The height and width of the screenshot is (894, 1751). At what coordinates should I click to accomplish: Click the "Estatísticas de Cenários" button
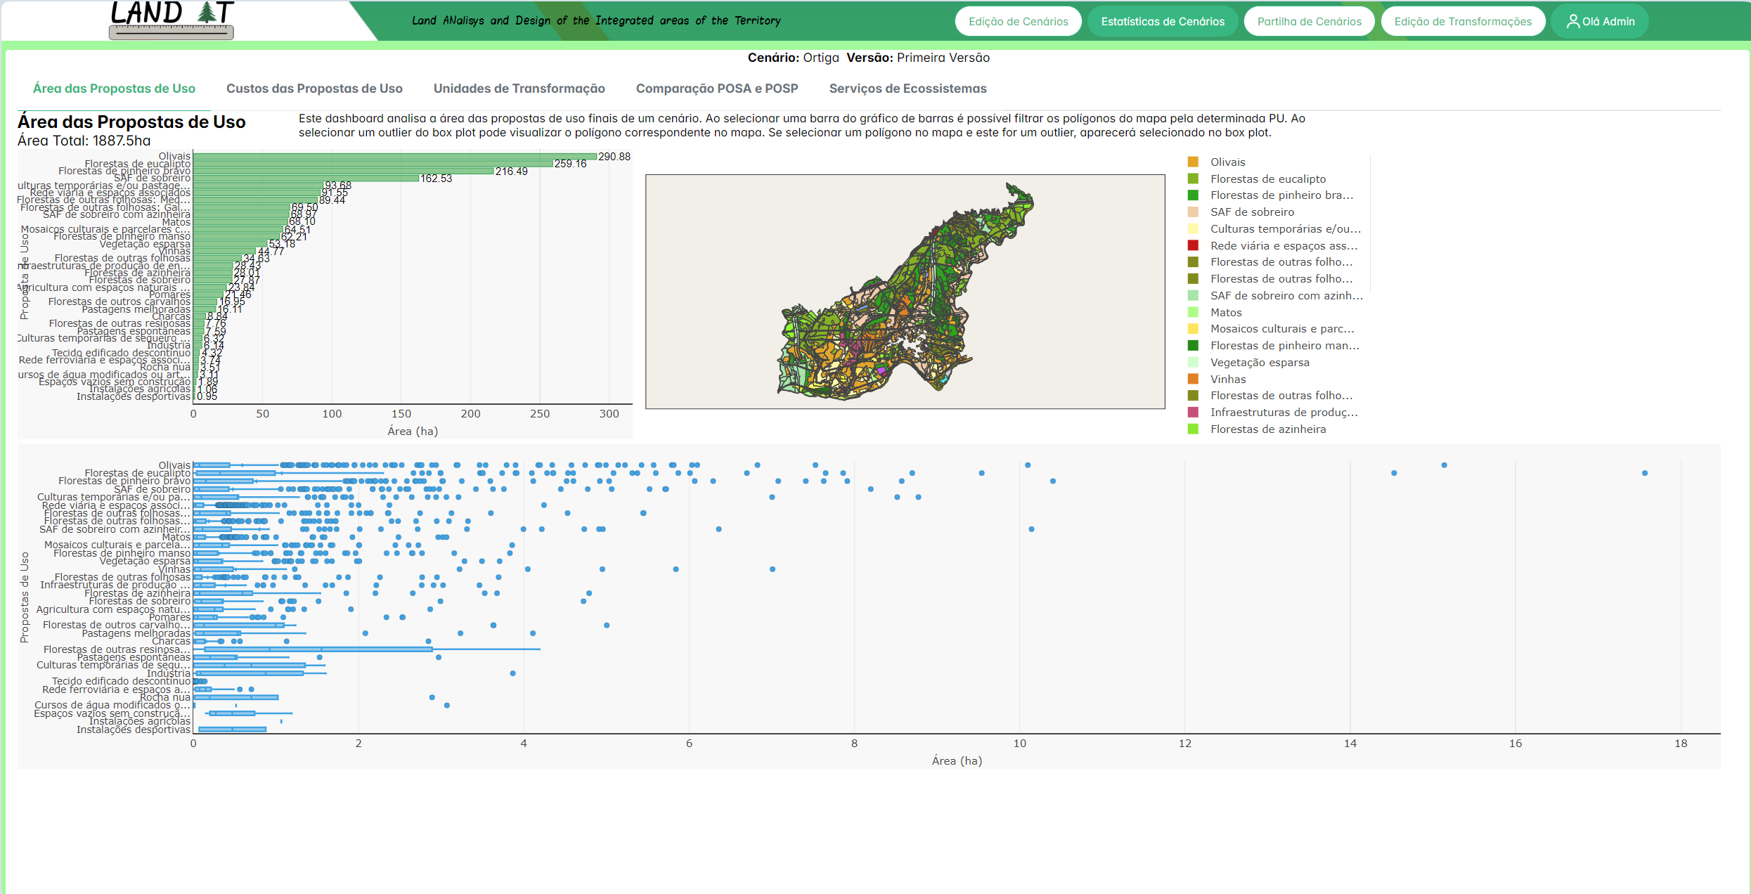tap(1163, 20)
